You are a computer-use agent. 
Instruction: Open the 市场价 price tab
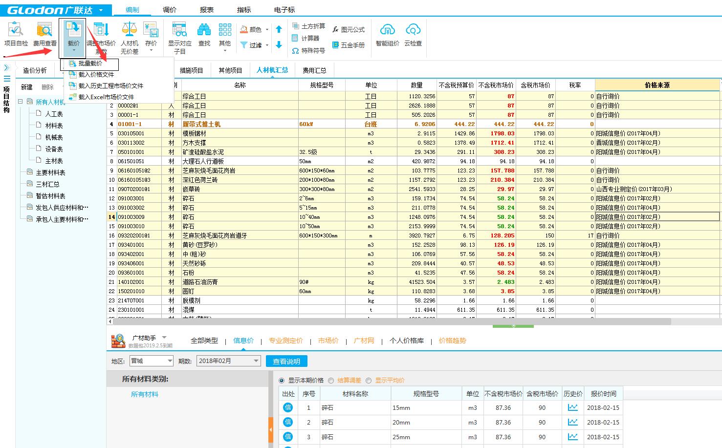click(x=328, y=341)
